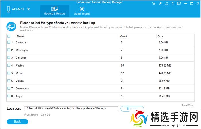Click the key register icon

pyautogui.click(x=160, y=4)
